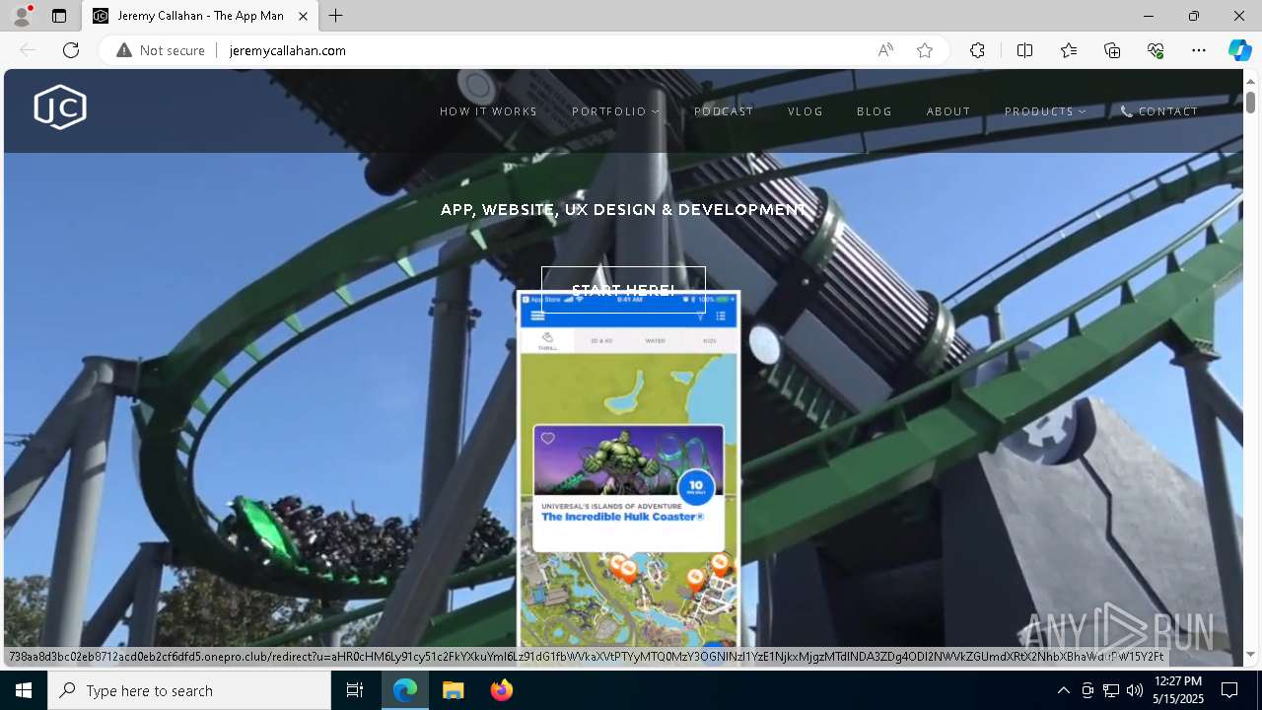Click the Edge taskbar icon
Image resolution: width=1262 pixels, height=710 pixels.
pyautogui.click(x=405, y=690)
